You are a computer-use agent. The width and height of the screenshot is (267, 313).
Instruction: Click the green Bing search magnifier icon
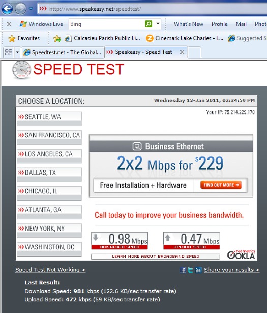click(149, 24)
